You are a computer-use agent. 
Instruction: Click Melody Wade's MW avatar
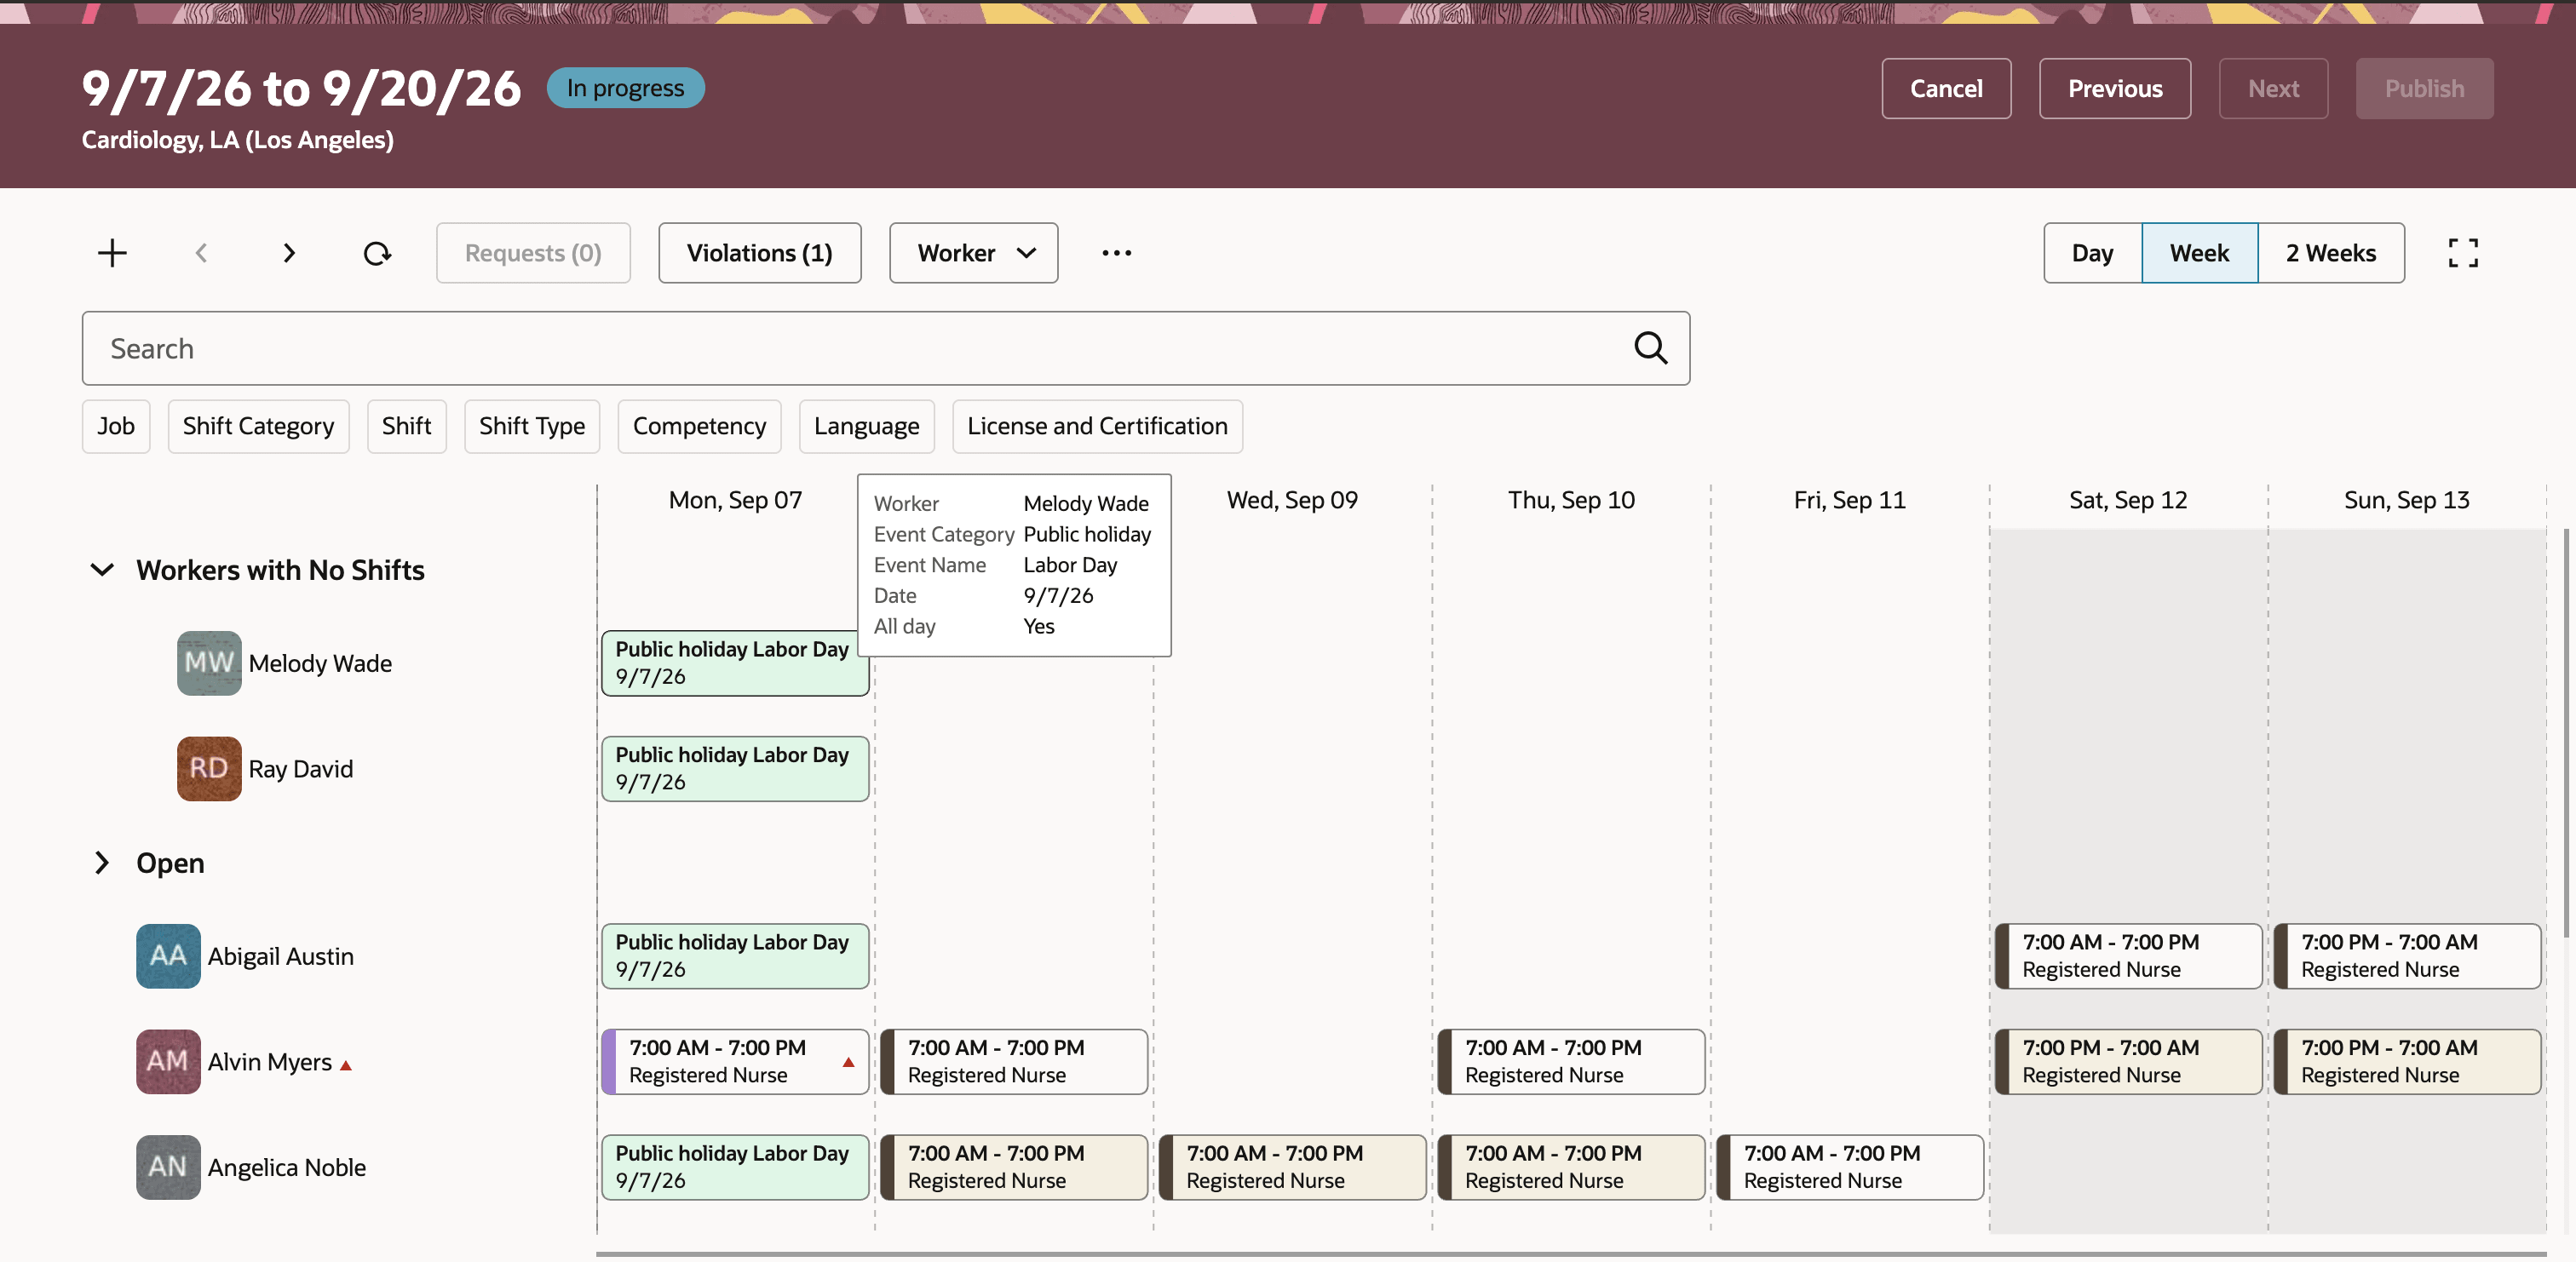[209, 663]
